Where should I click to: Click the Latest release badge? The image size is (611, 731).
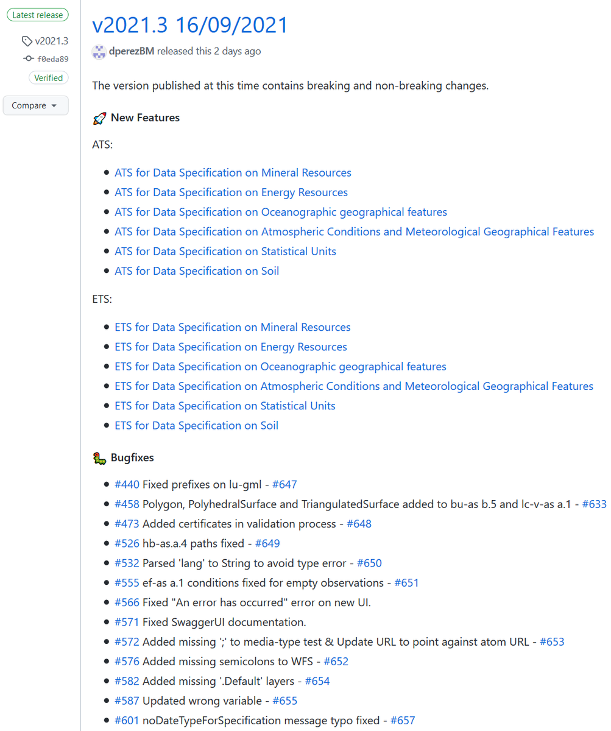38,15
